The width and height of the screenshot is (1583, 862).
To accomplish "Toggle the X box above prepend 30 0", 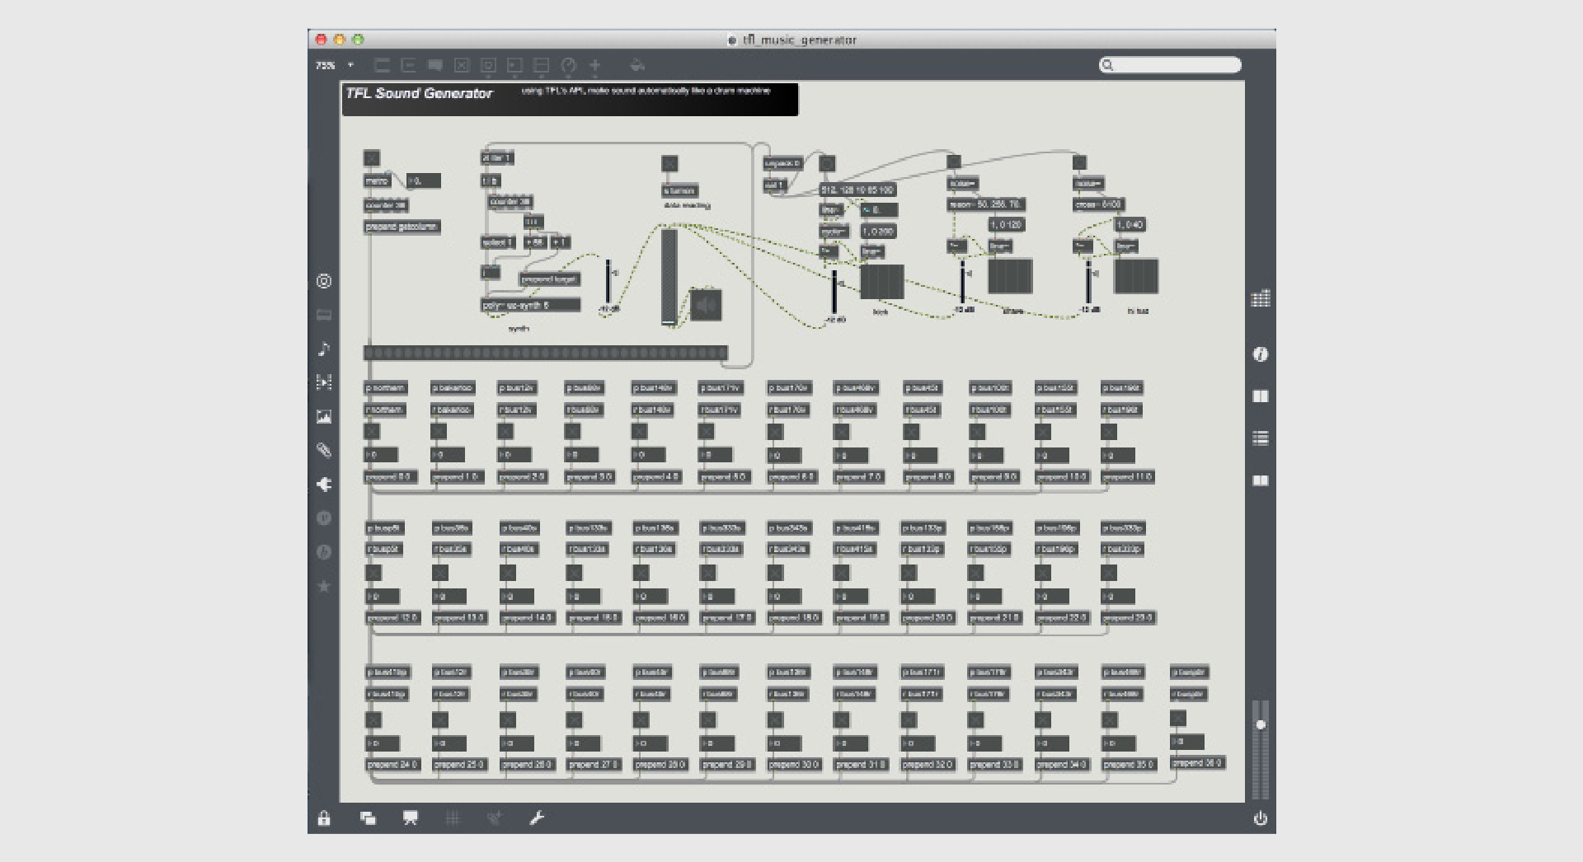I will coord(775,720).
